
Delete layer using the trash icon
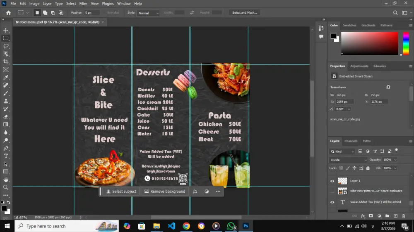pos(403,216)
